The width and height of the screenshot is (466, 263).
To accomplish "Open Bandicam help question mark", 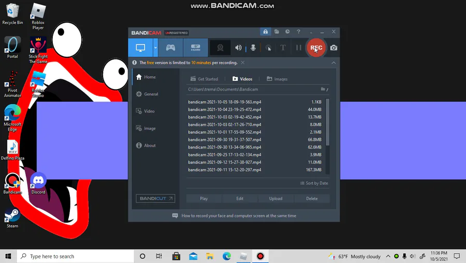I will pos(298,32).
